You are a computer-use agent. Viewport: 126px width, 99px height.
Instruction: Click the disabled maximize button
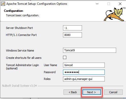tap(109, 4)
